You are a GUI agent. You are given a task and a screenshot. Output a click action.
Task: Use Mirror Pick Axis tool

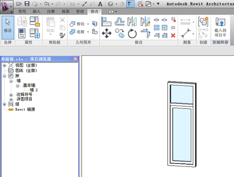pyautogui.click(x=132, y=21)
